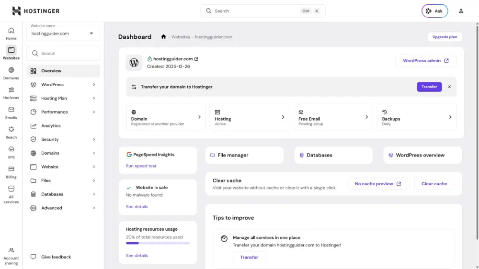
Task: Click the purple Transfer button
Action: tap(429, 87)
